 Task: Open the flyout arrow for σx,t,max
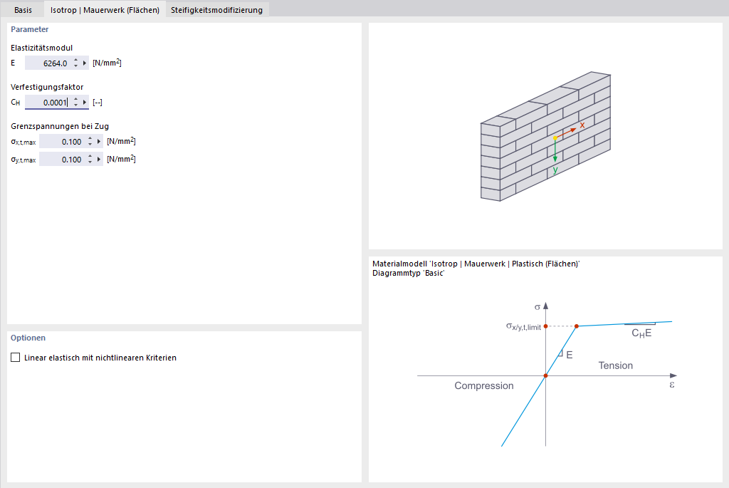(98, 140)
